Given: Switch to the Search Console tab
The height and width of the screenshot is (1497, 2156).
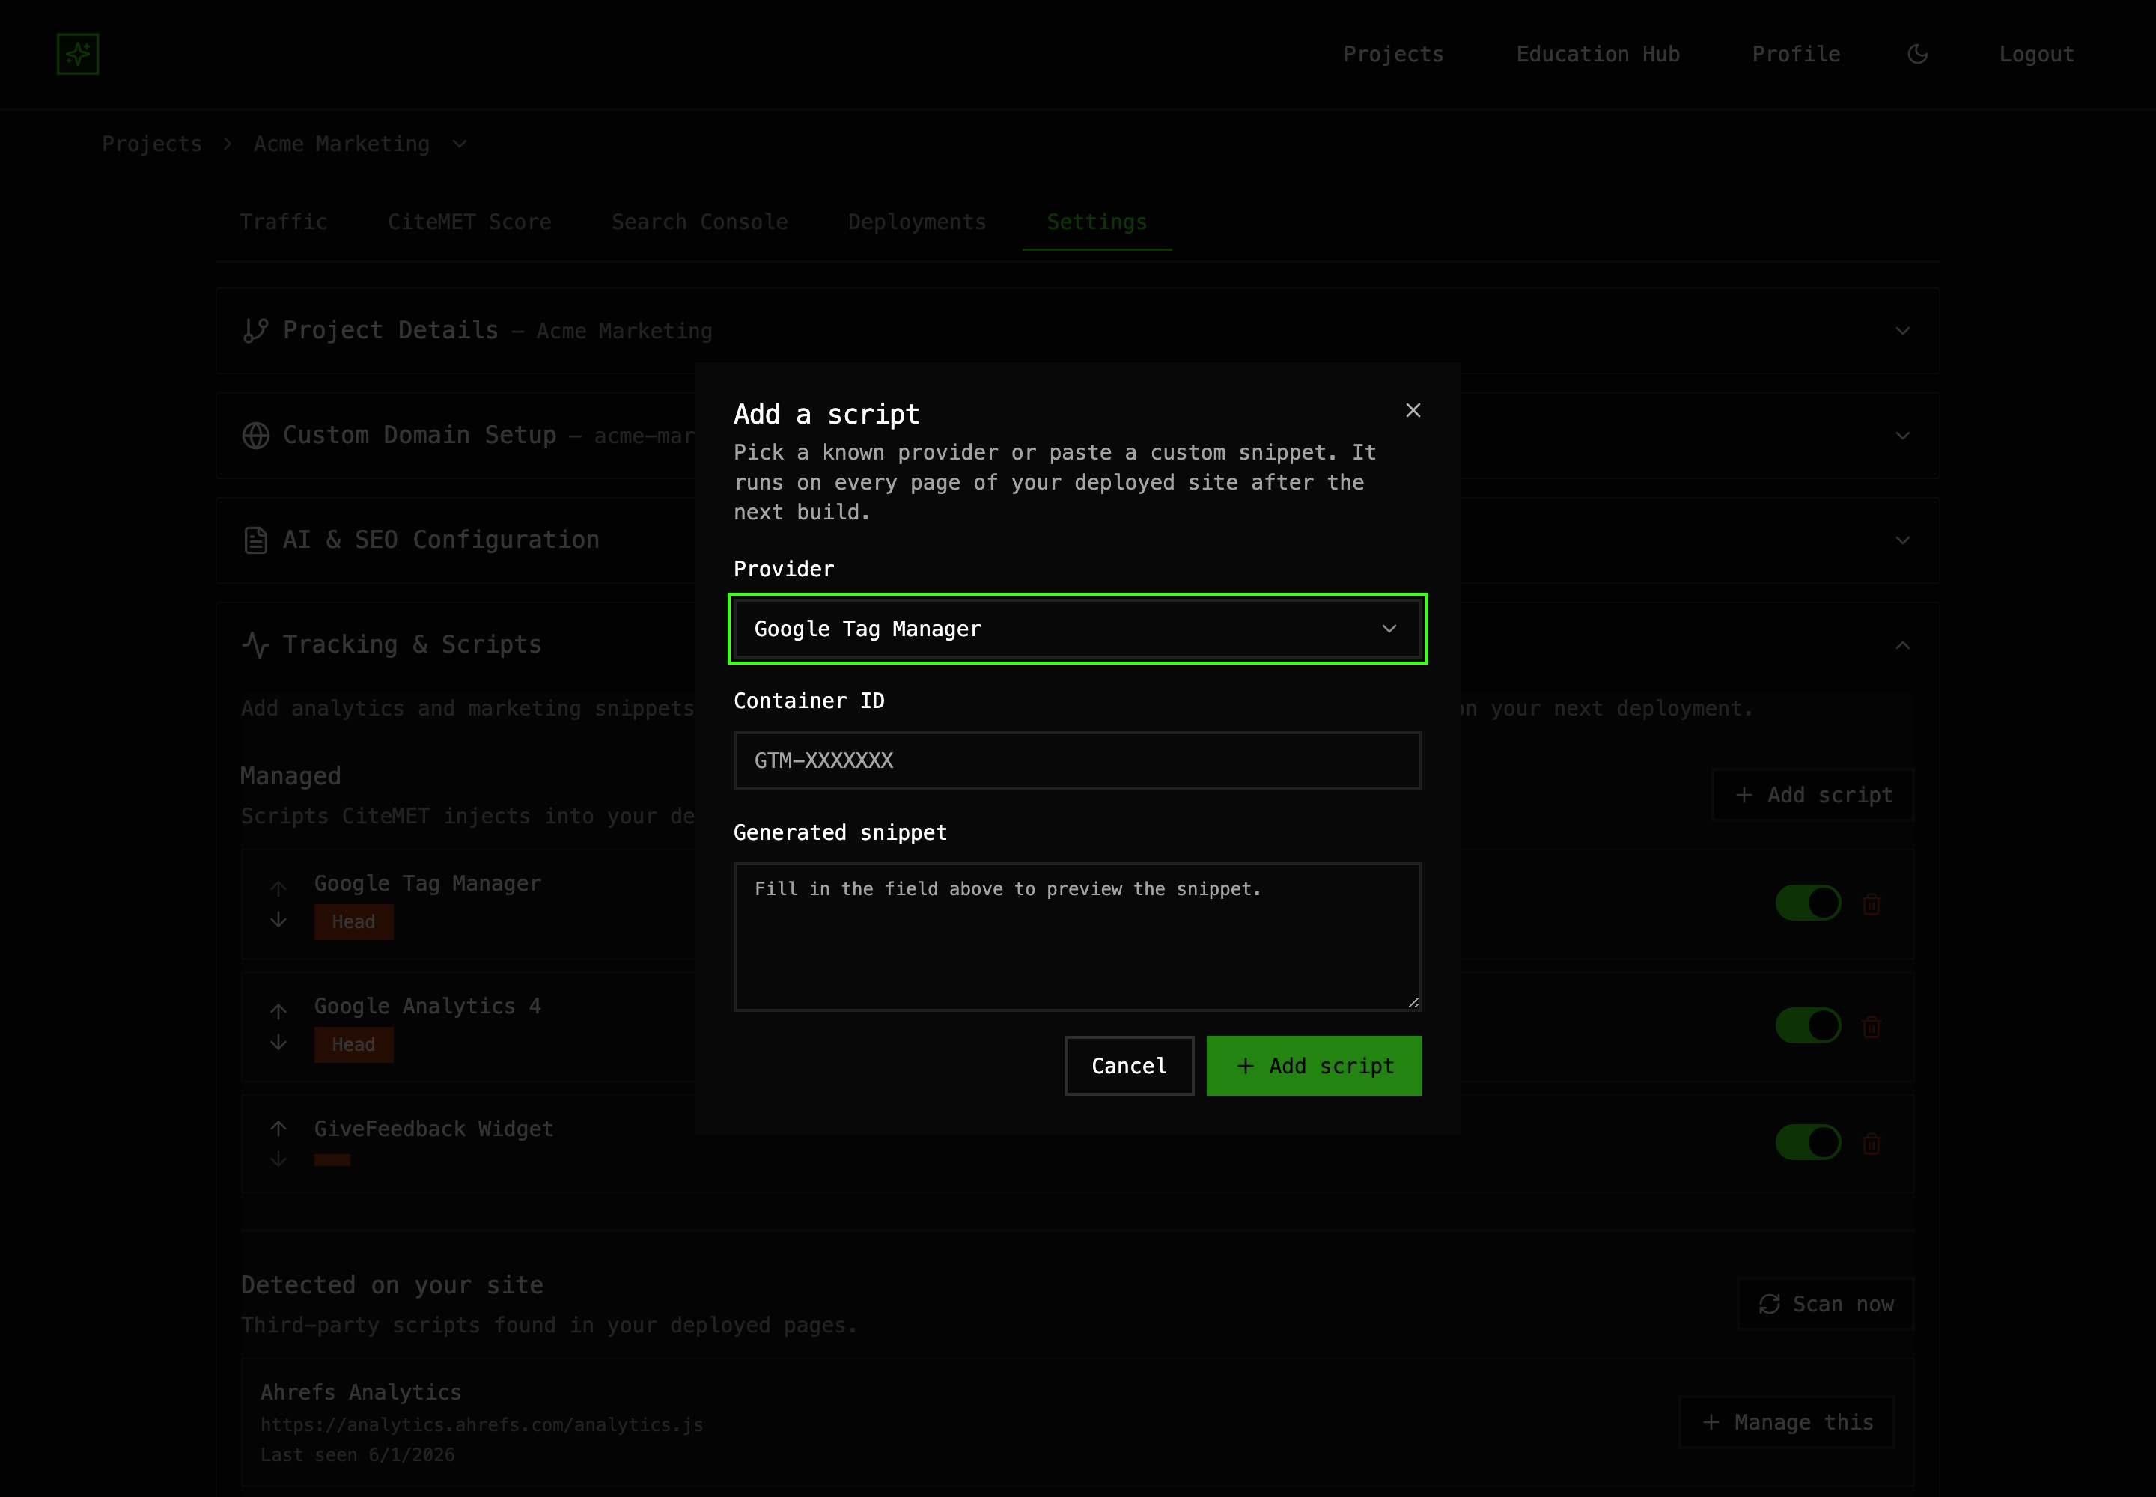Looking at the screenshot, I should tap(699, 222).
